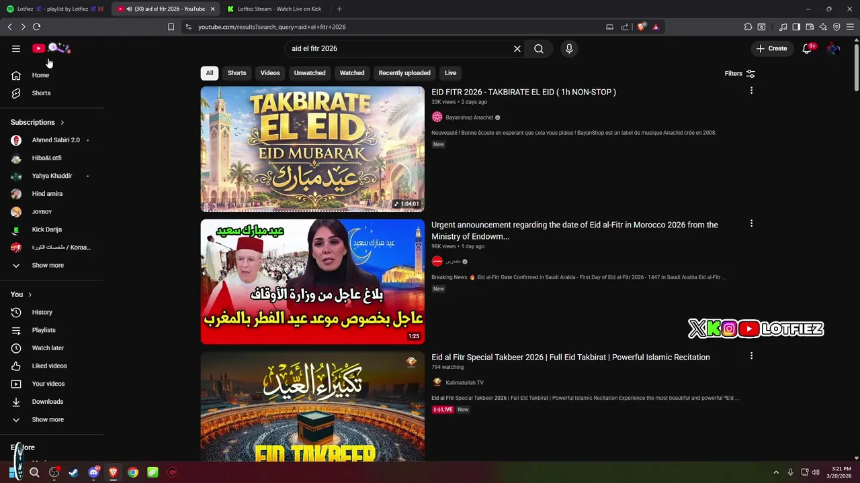The height and width of the screenshot is (483, 860).
Task: Click the Morocco Eid announcement thumbnail
Action: coord(312,282)
